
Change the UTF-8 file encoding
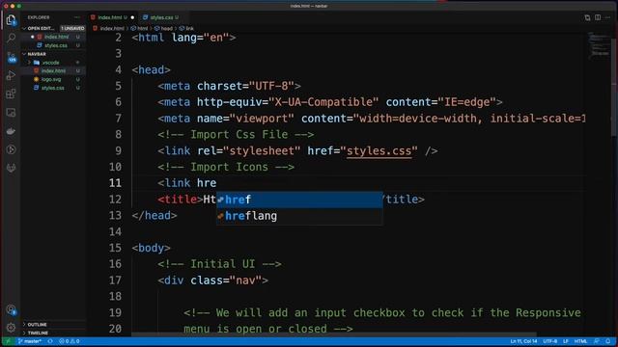549,341
